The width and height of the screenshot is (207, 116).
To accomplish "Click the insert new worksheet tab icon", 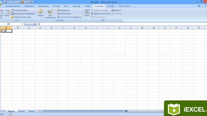I will click(39, 111).
